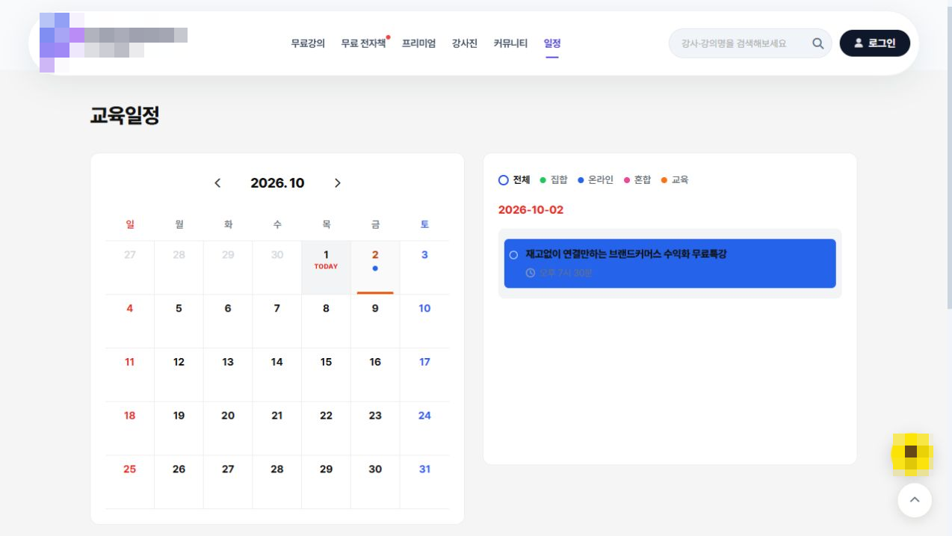
Task: Open the 재고없이 연결만하는 브랜드커머스 event card
Action: point(670,263)
